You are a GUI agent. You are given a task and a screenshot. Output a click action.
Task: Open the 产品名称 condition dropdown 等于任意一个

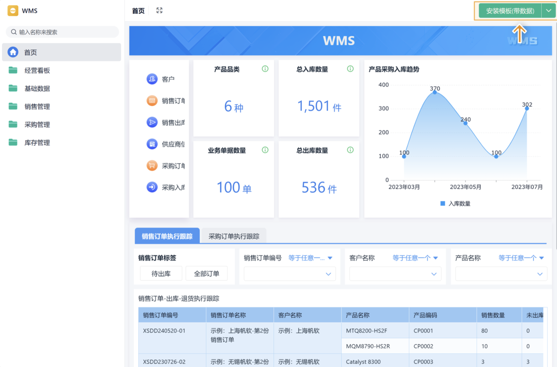coord(521,258)
